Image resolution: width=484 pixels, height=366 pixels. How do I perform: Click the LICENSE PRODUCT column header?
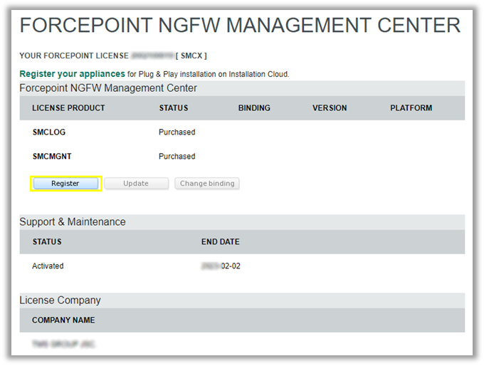68,108
